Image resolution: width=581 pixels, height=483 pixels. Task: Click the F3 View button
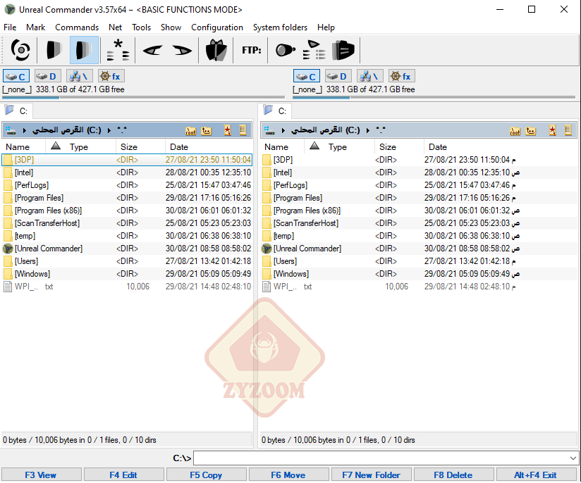coord(41,475)
